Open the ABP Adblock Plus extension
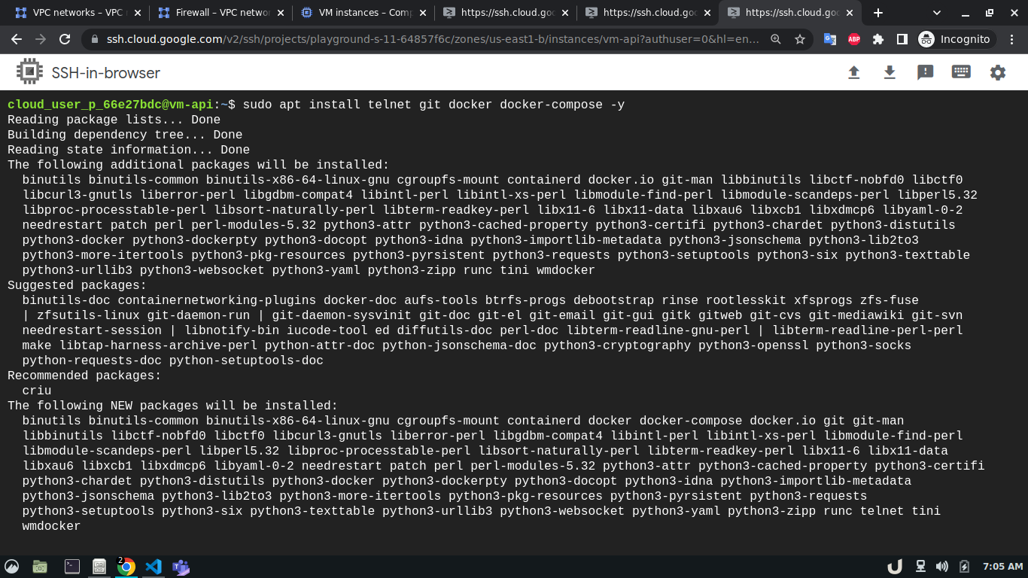 [854, 39]
